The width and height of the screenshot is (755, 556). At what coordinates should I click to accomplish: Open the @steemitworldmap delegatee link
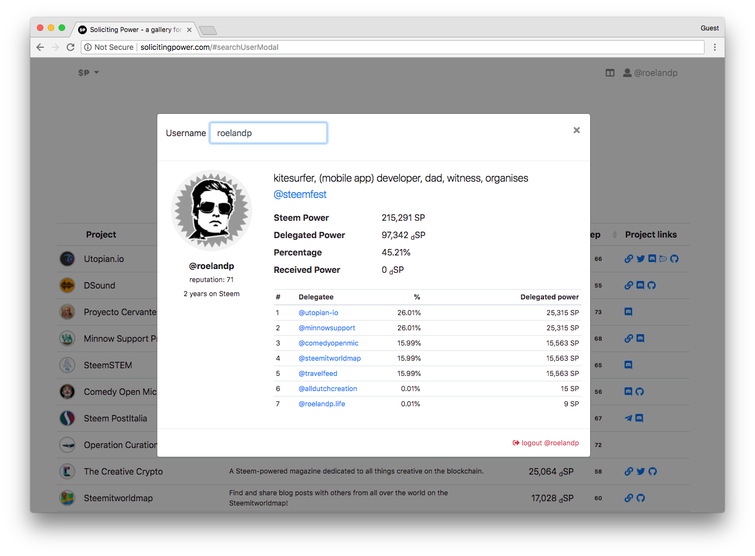(329, 358)
